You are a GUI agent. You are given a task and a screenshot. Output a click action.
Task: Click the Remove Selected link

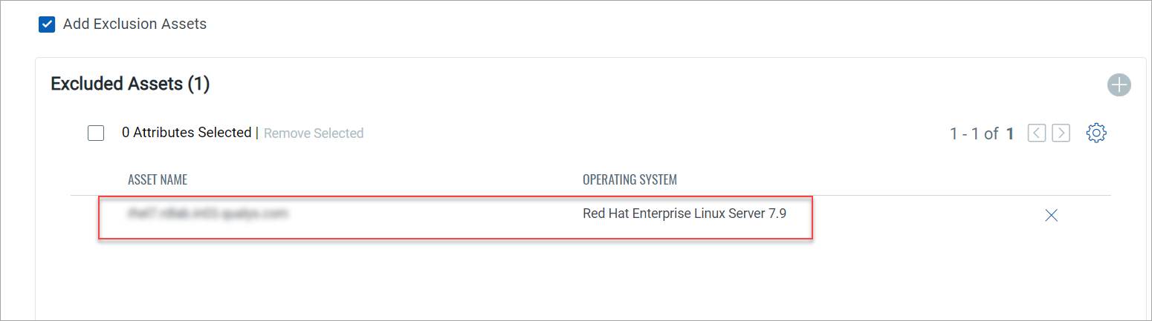[x=314, y=133]
